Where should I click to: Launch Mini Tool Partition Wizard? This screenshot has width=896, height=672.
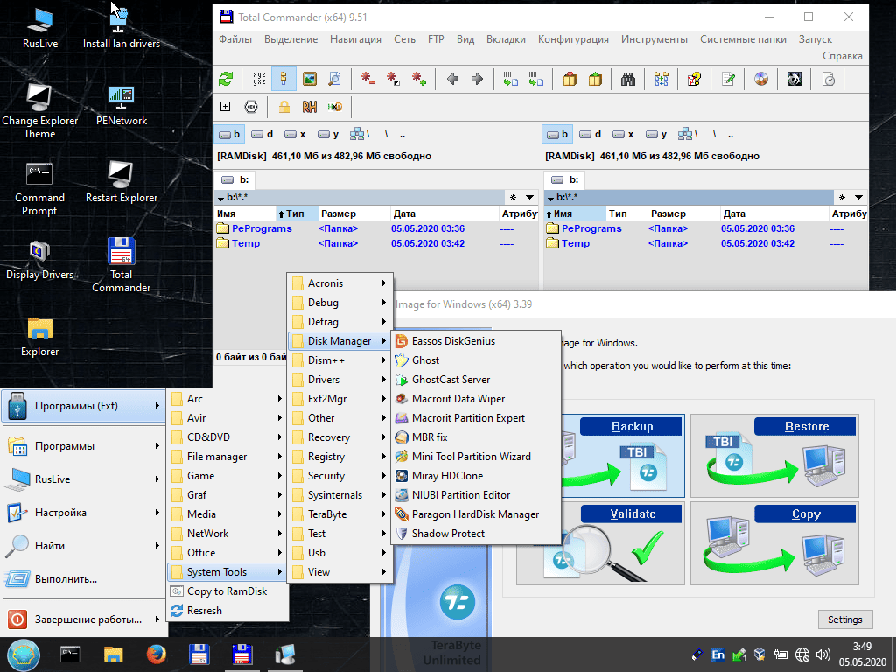pos(475,457)
